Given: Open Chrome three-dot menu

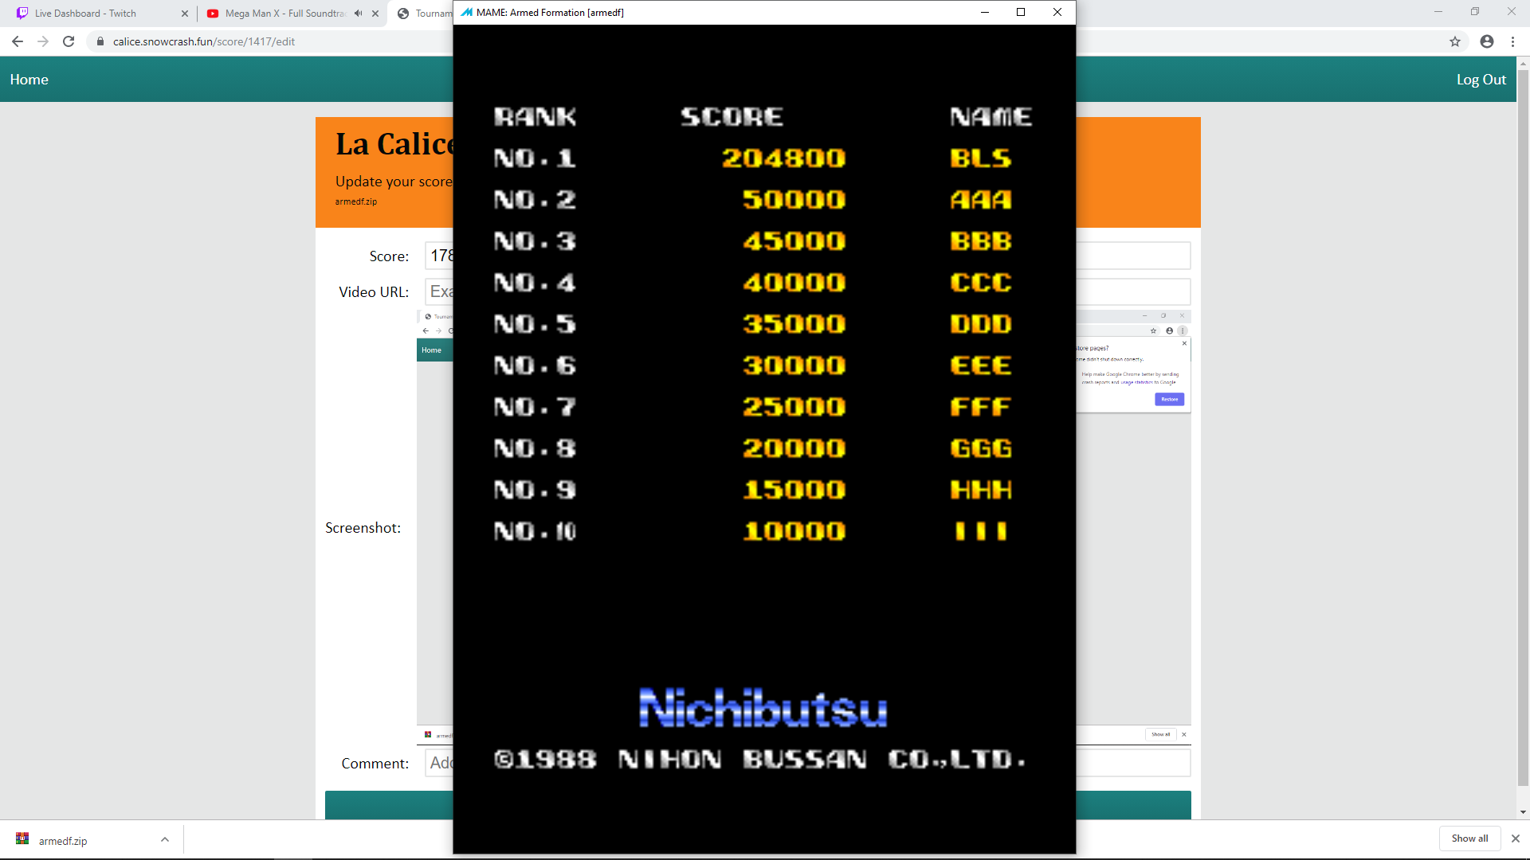Looking at the screenshot, I should coord(1512,41).
